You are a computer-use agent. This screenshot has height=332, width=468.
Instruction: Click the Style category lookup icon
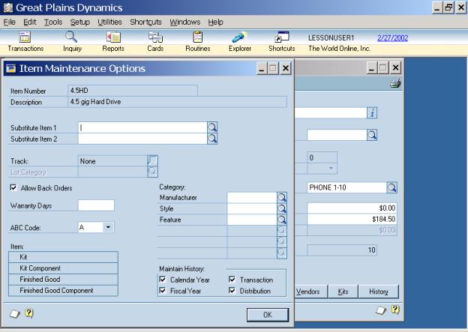point(282,208)
